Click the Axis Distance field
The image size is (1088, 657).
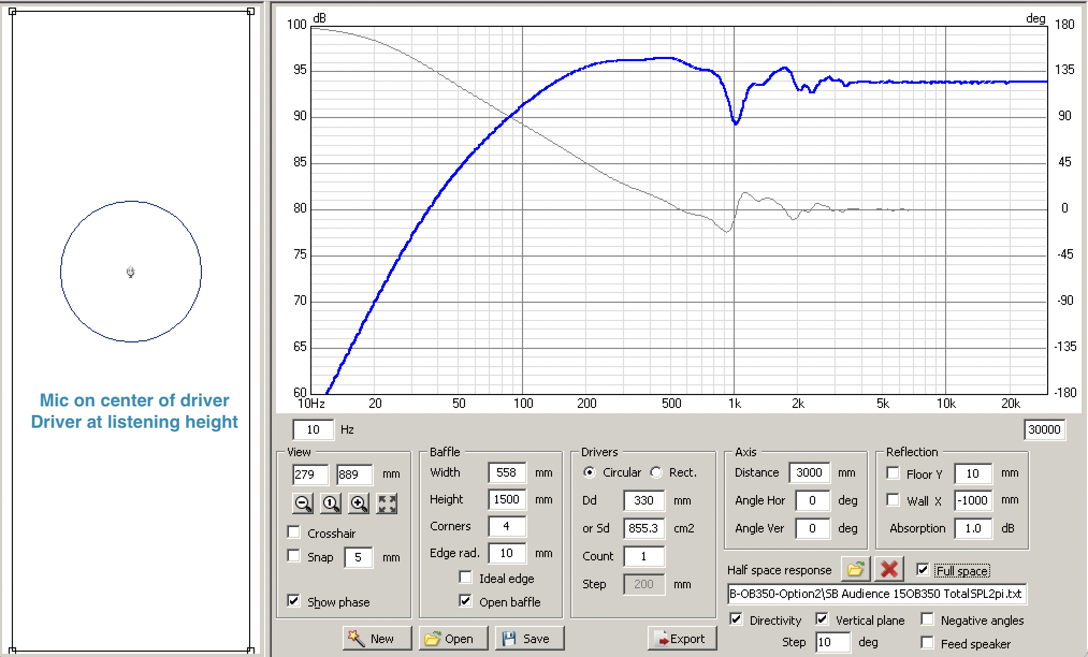click(809, 472)
